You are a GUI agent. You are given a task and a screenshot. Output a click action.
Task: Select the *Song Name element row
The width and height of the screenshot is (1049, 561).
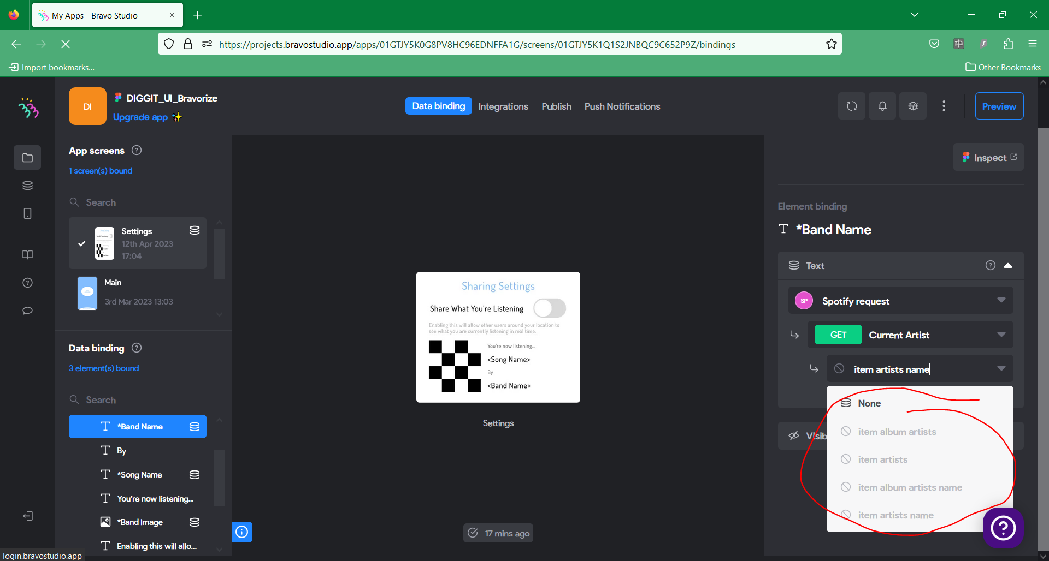point(138,474)
